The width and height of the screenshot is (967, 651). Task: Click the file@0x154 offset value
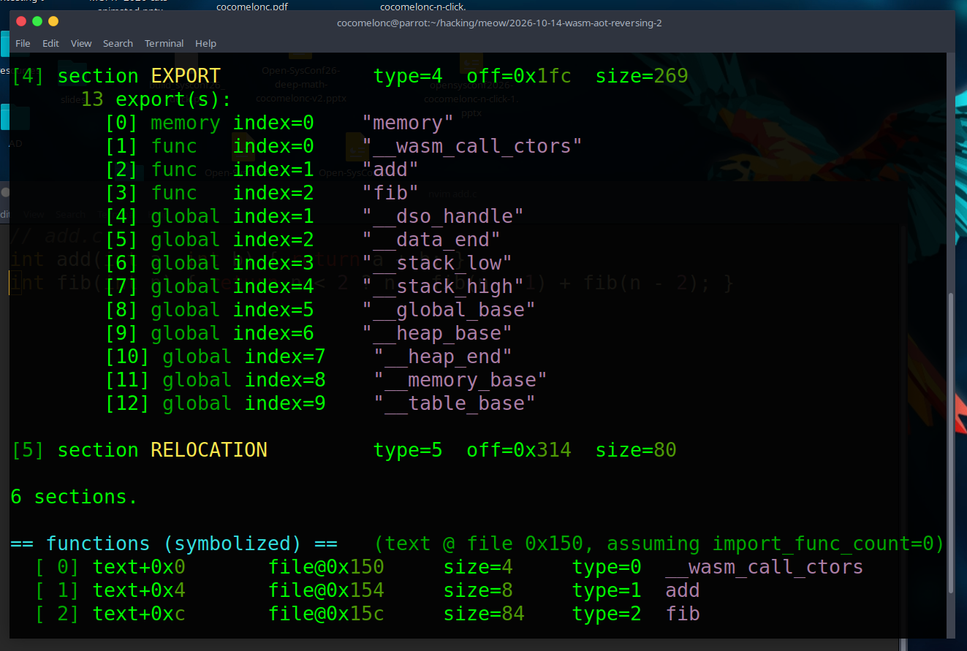tap(326, 590)
